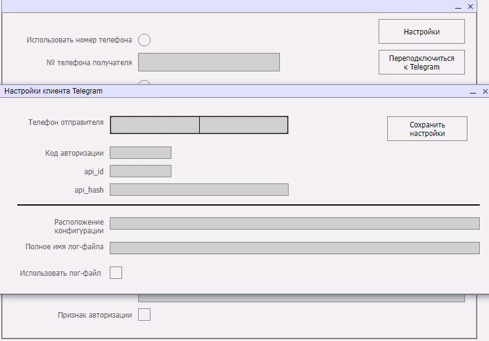489x341 pixels.
Task: Focus the № телефона получателя field
Action: pos(208,62)
